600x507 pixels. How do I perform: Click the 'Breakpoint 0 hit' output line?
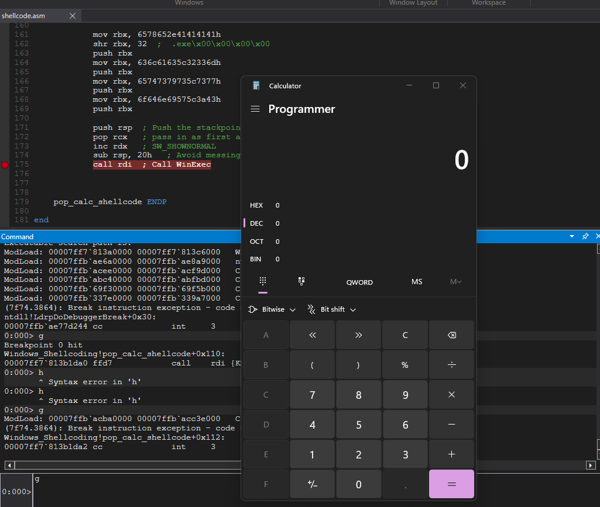(x=43, y=345)
